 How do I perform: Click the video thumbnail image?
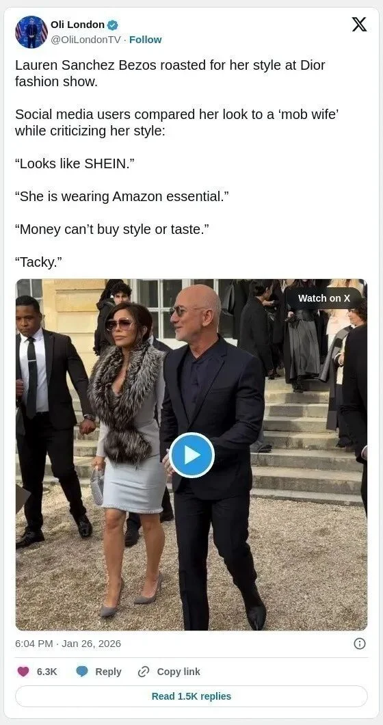click(x=191, y=455)
